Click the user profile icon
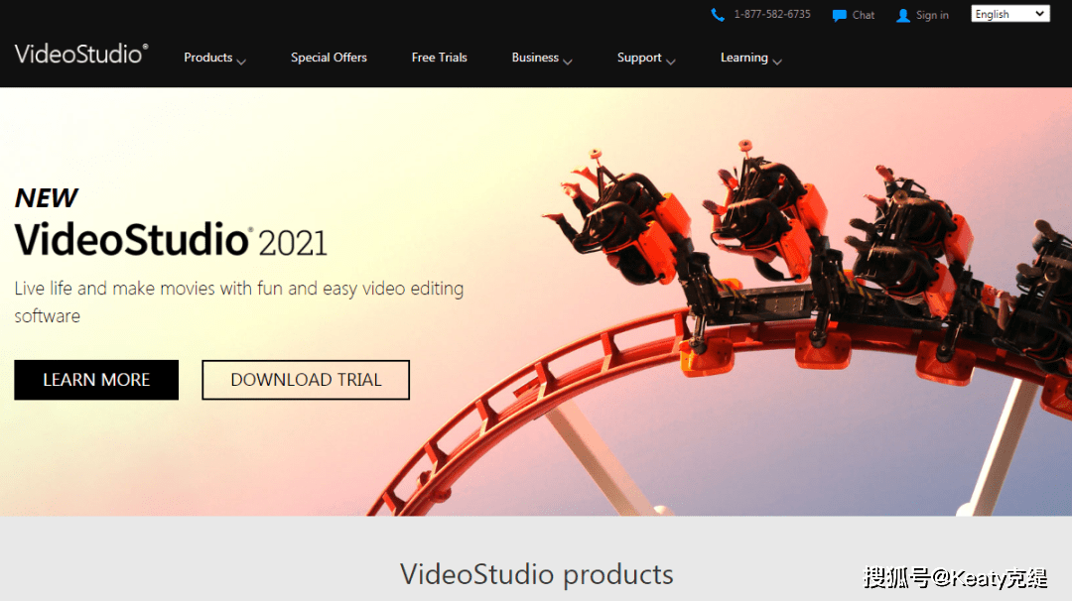 pyautogui.click(x=903, y=15)
